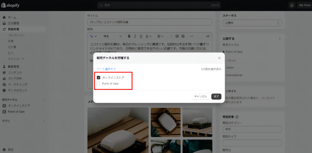Click the 商品タイプ input field

pos(252,143)
